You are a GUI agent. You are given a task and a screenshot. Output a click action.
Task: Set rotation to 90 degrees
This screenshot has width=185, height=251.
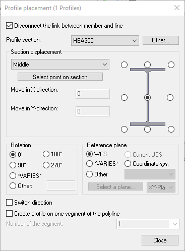pos(13,165)
